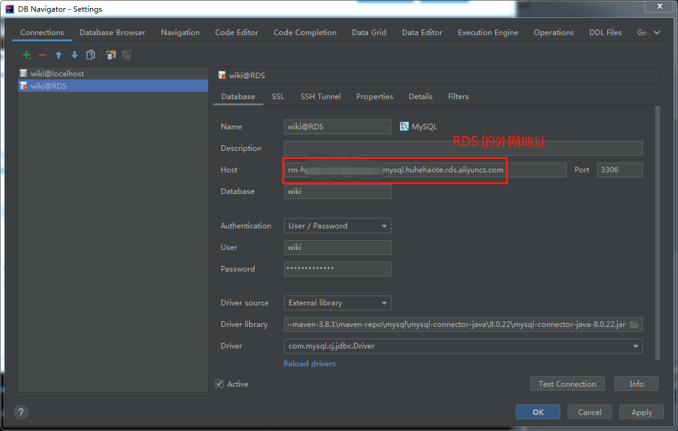
Task: Click the wiki@RDS header connection icon
Action: 223,76
